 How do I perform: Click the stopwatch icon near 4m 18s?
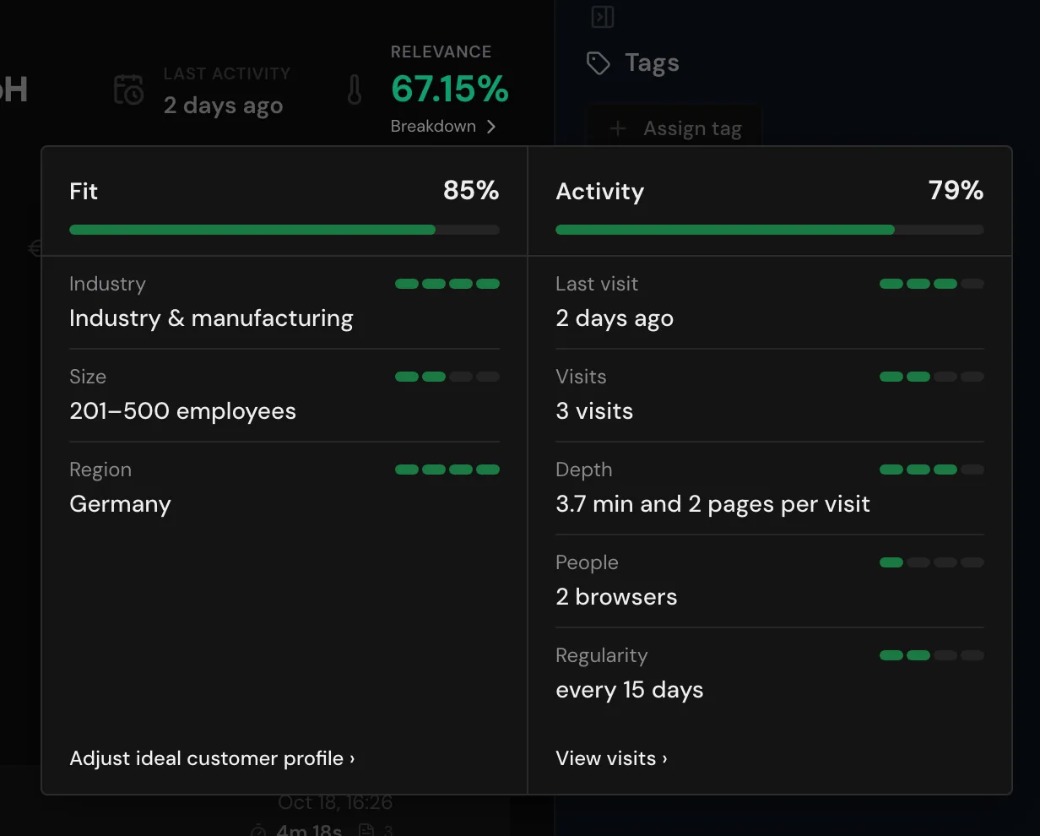(259, 831)
